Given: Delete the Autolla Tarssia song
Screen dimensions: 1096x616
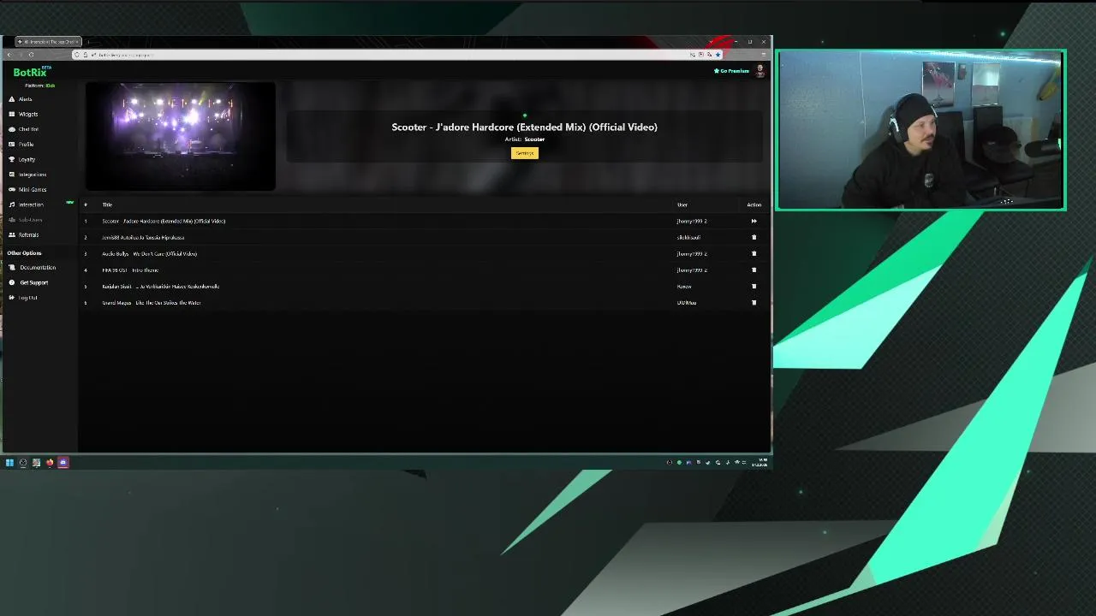Looking at the screenshot, I should pos(754,237).
